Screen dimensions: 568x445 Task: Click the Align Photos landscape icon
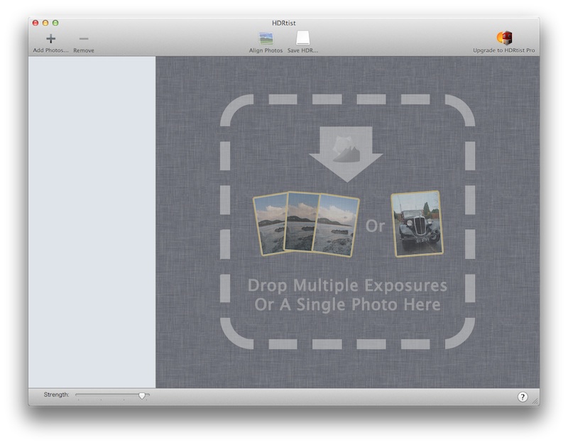266,38
